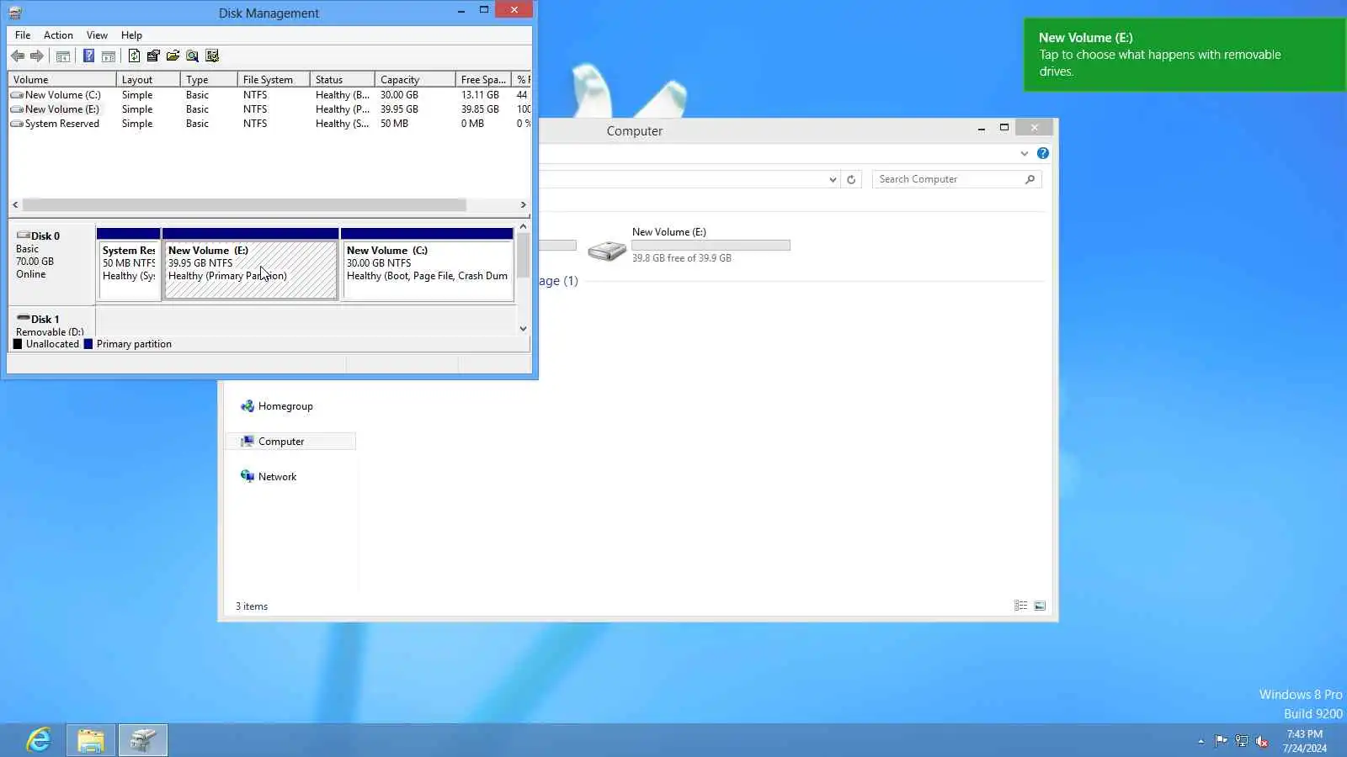The width and height of the screenshot is (1347, 757).
Task: Click the up scroll arrow in disk pane
Action: [524, 226]
